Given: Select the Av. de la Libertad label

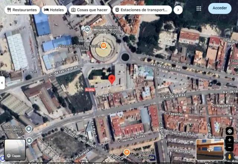Looking at the screenshot, I should tap(166, 67).
